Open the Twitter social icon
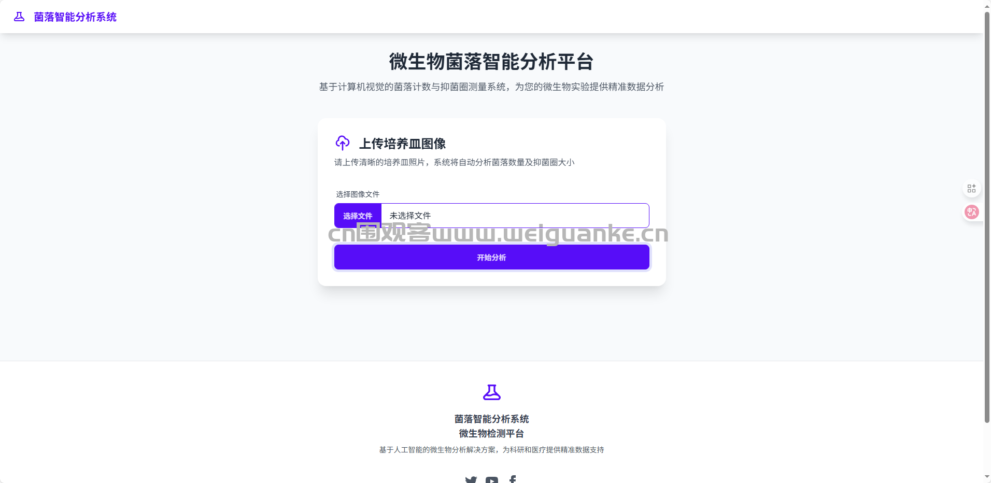991x483 pixels. click(x=471, y=479)
